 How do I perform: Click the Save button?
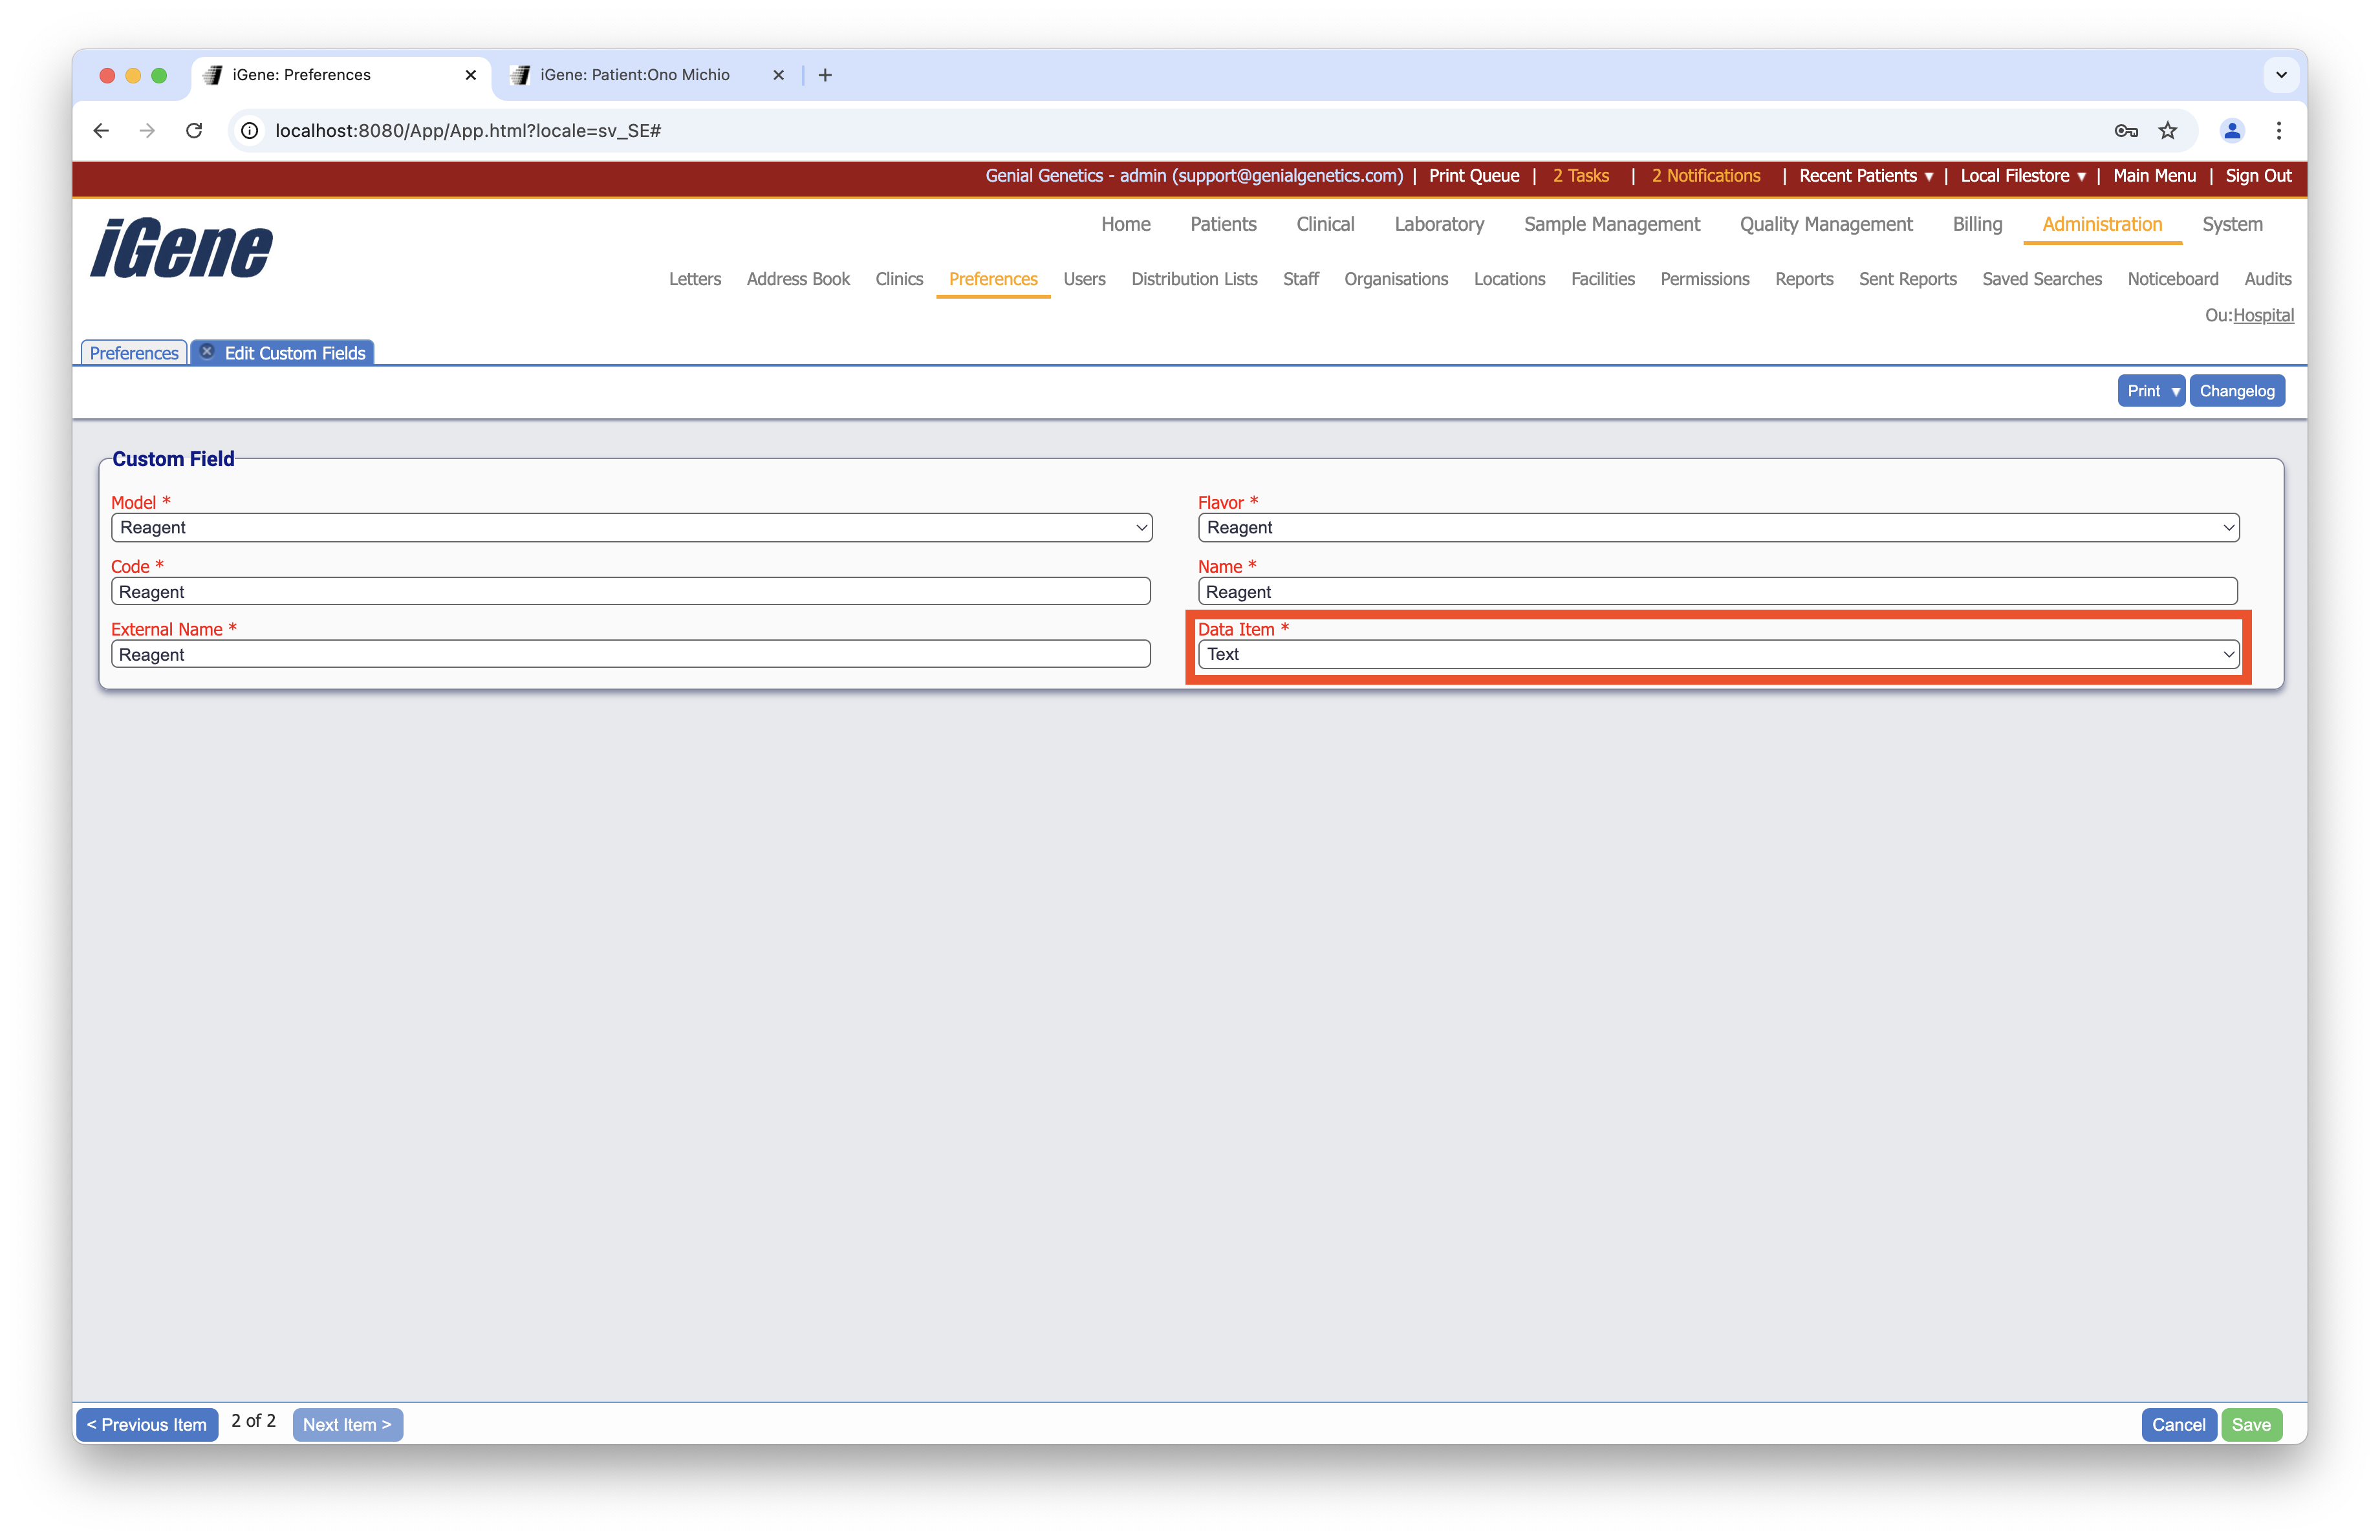[2252, 1424]
